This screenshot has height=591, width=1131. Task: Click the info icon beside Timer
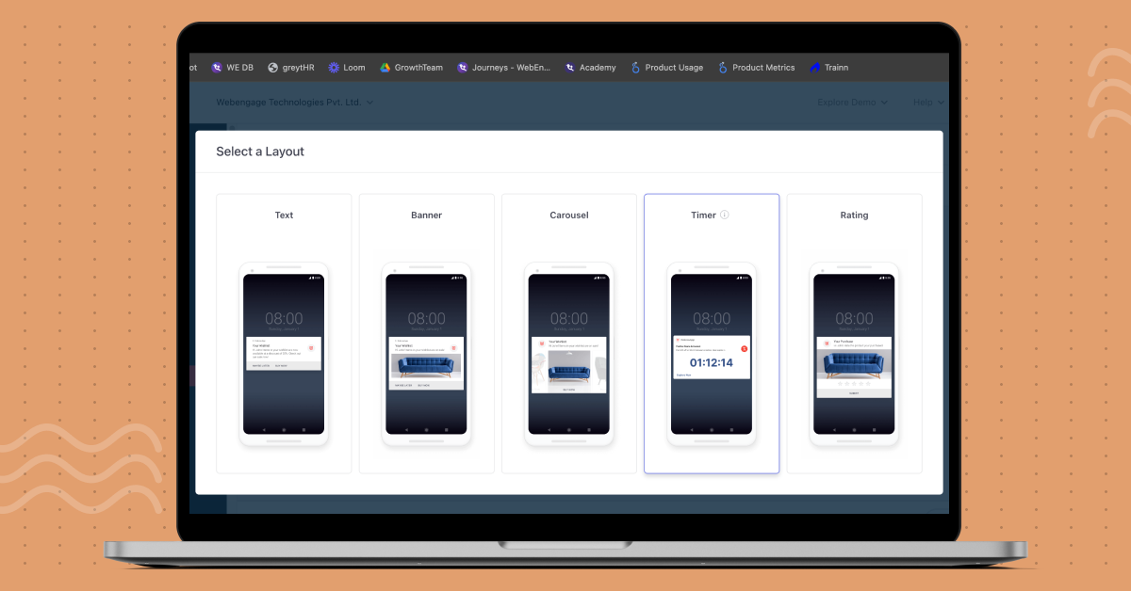[725, 215]
